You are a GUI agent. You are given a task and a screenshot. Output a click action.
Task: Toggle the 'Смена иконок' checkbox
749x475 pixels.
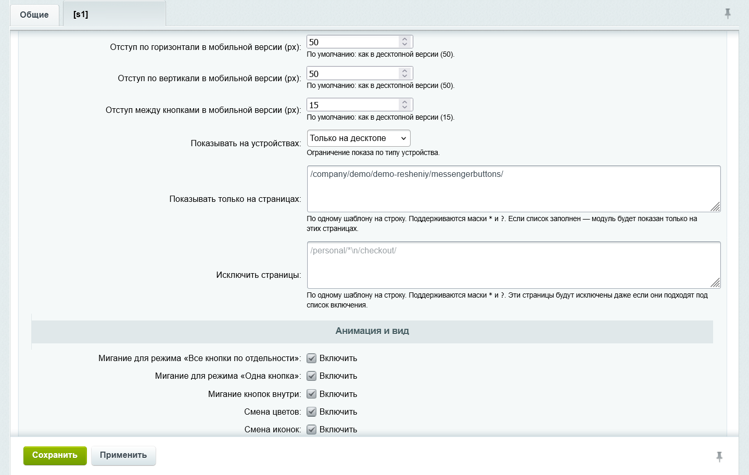pyautogui.click(x=311, y=429)
